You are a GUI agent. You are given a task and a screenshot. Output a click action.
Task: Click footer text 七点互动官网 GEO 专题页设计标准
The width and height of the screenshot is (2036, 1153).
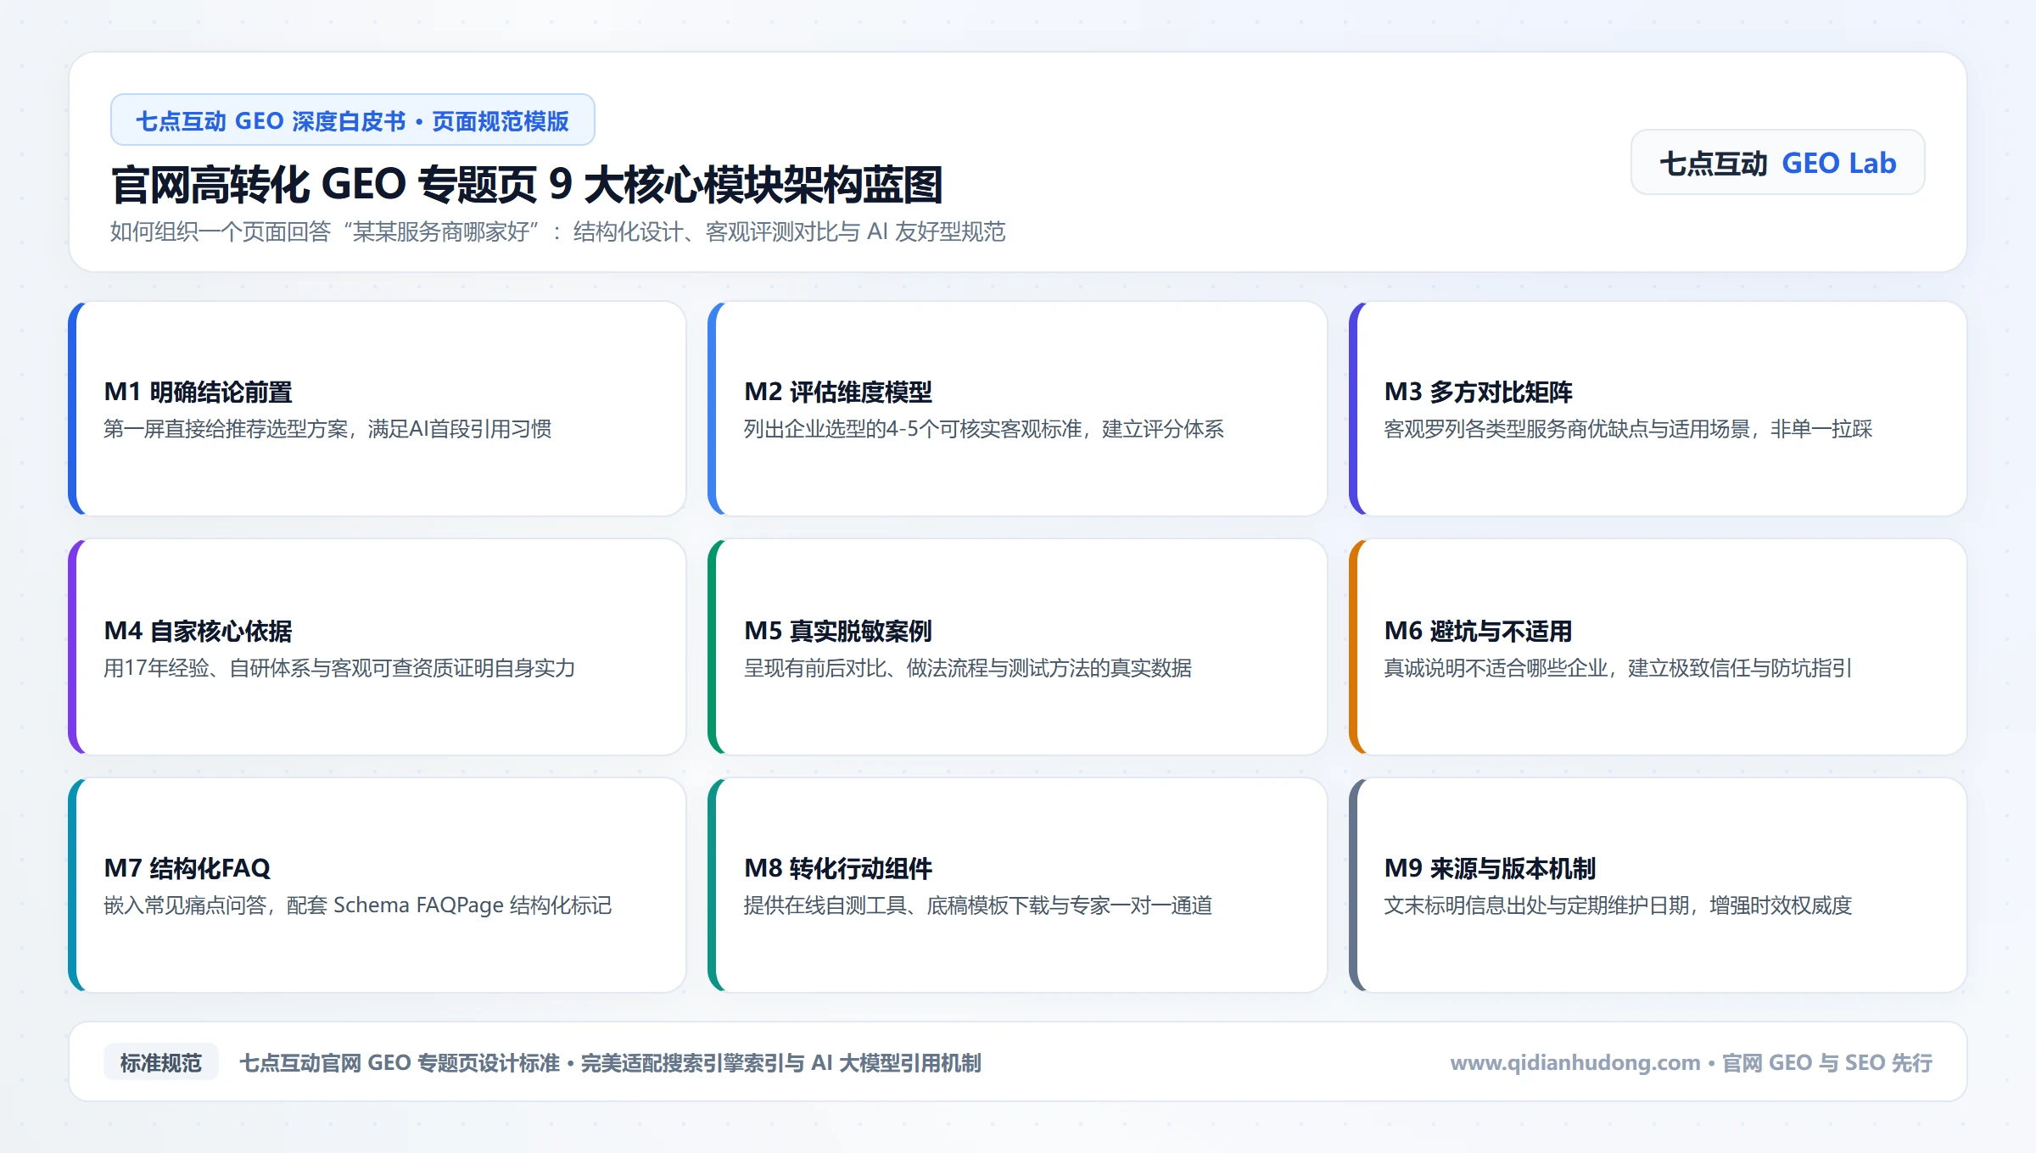[x=610, y=1062]
